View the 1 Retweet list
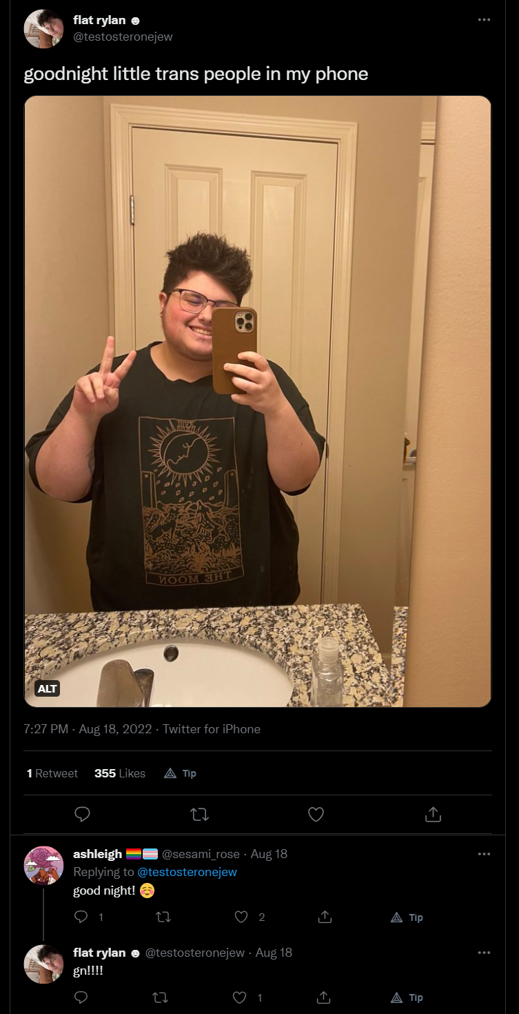 (52, 773)
